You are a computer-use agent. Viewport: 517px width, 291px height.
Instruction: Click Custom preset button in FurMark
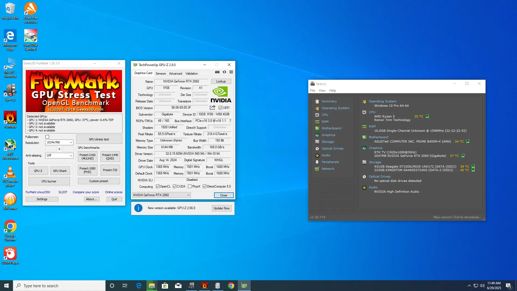99,181
